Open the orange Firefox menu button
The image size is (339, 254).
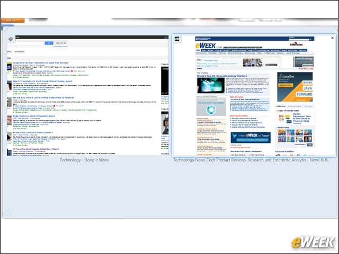[13, 20]
